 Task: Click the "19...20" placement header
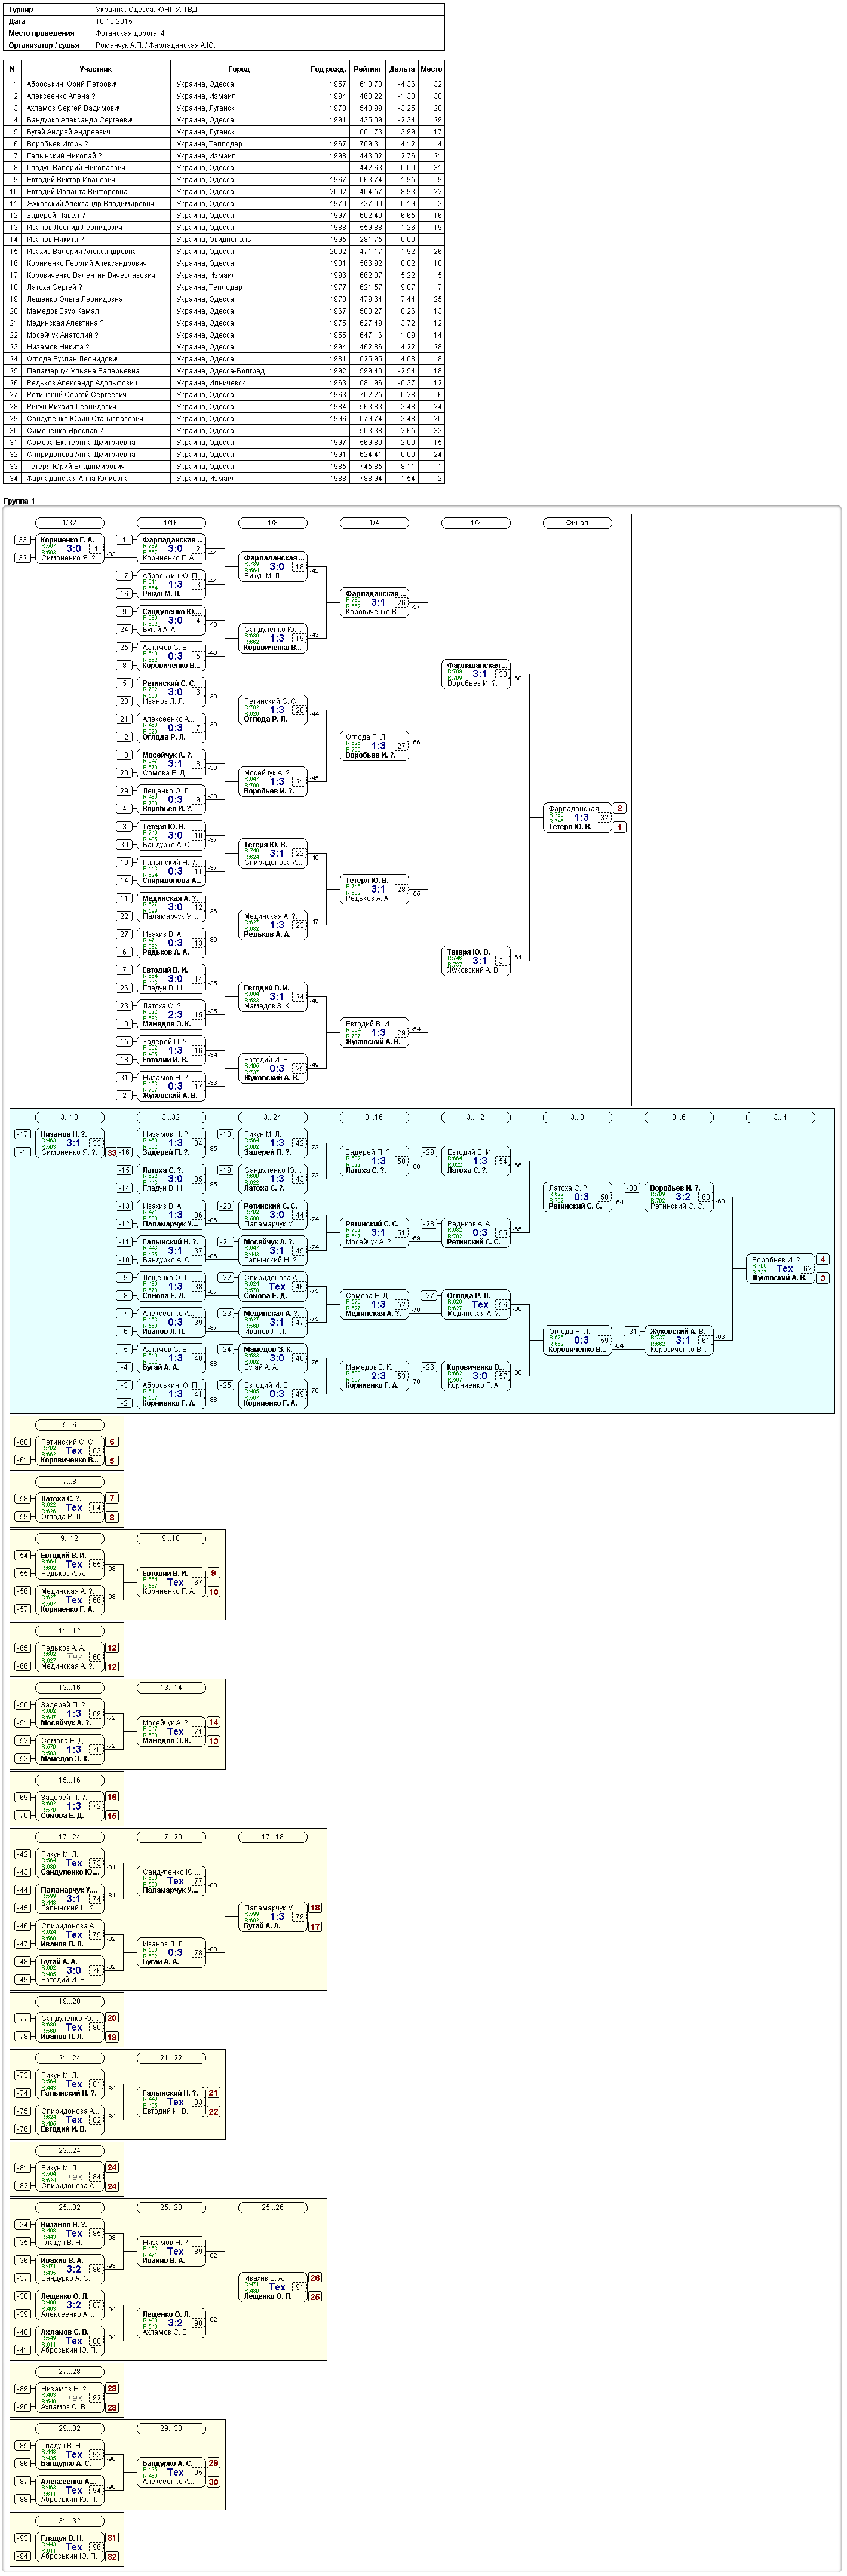coord(69,2001)
